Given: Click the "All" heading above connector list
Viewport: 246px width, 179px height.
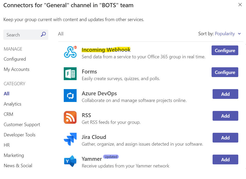Looking at the screenshot, I should (61, 34).
